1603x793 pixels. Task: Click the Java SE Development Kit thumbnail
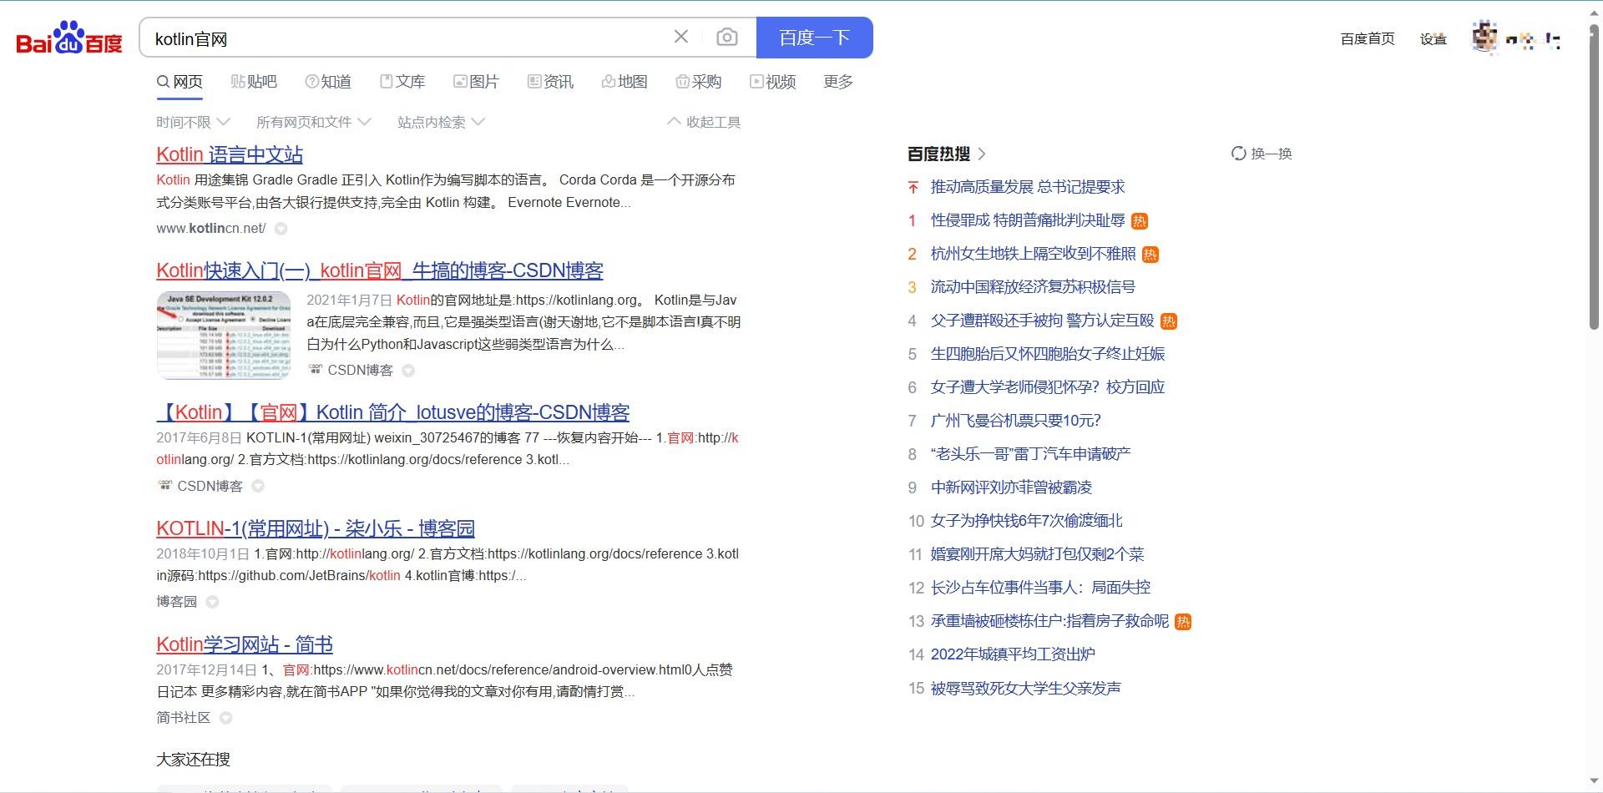point(224,335)
